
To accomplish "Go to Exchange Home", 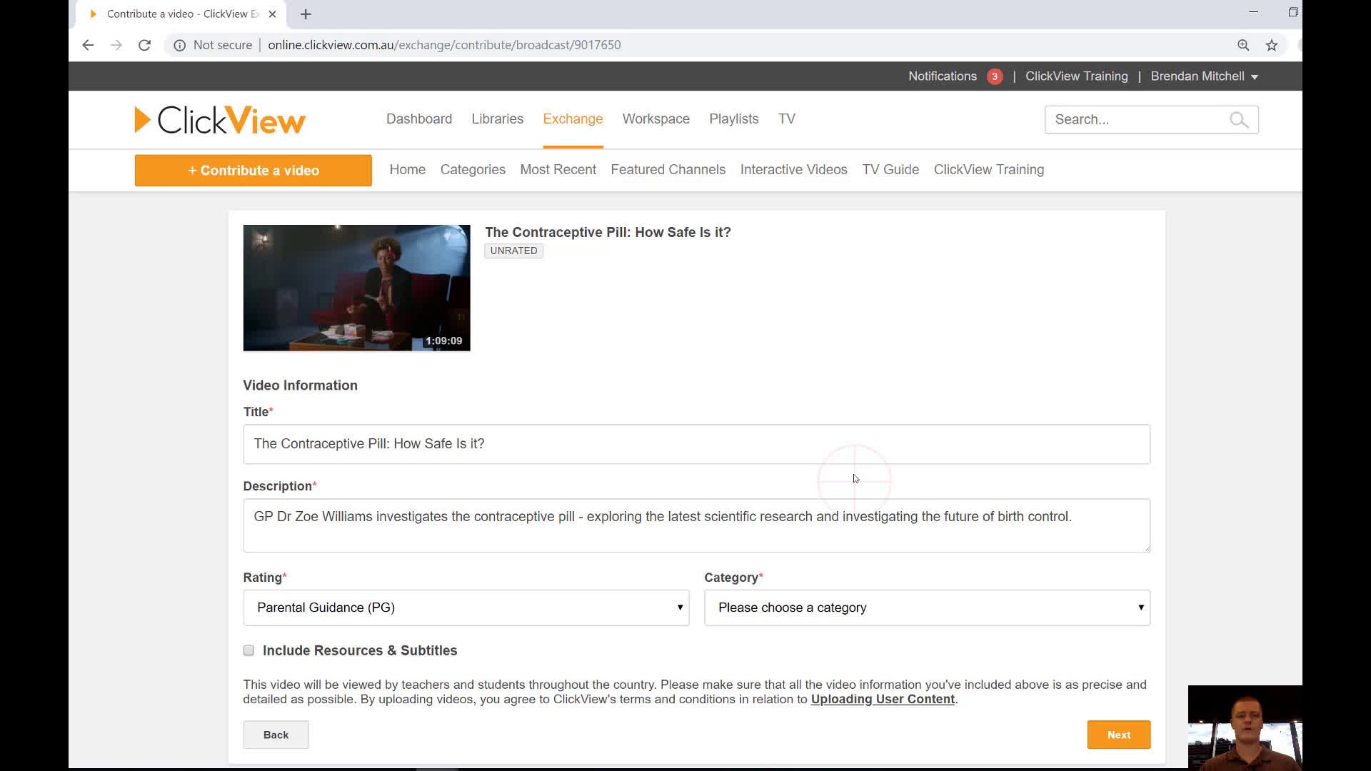I will 408,170.
